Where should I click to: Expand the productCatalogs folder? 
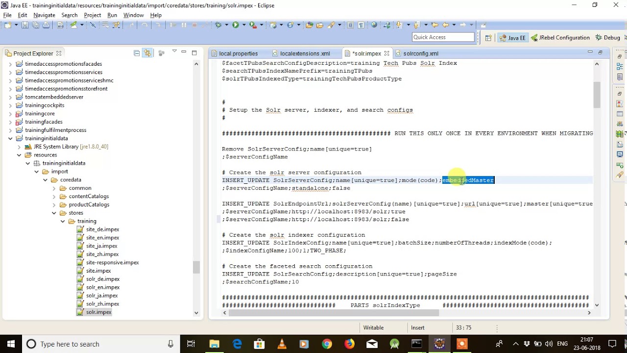pyautogui.click(x=54, y=204)
